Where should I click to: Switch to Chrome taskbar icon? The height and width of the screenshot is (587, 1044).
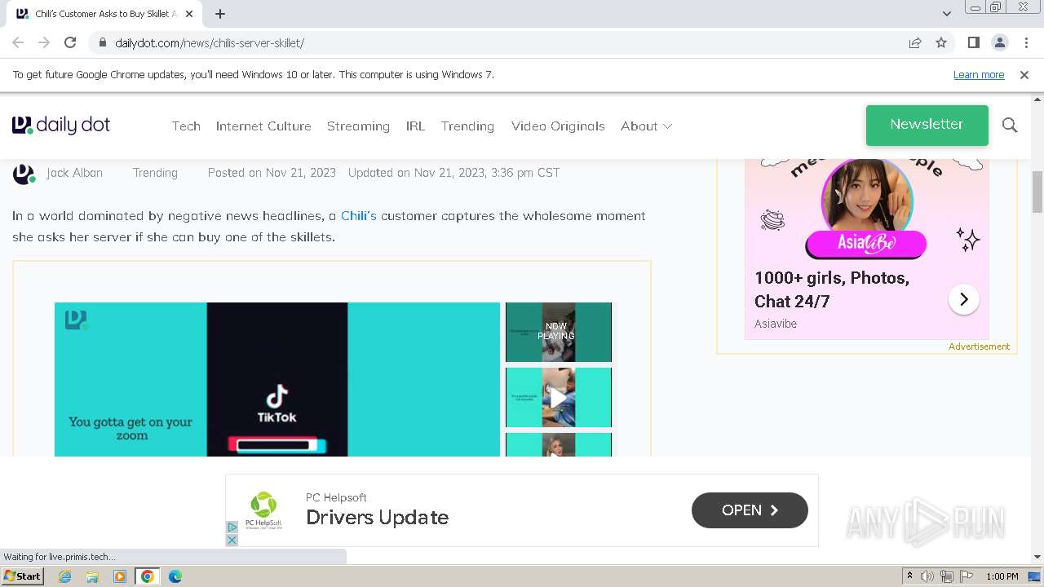(x=147, y=576)
